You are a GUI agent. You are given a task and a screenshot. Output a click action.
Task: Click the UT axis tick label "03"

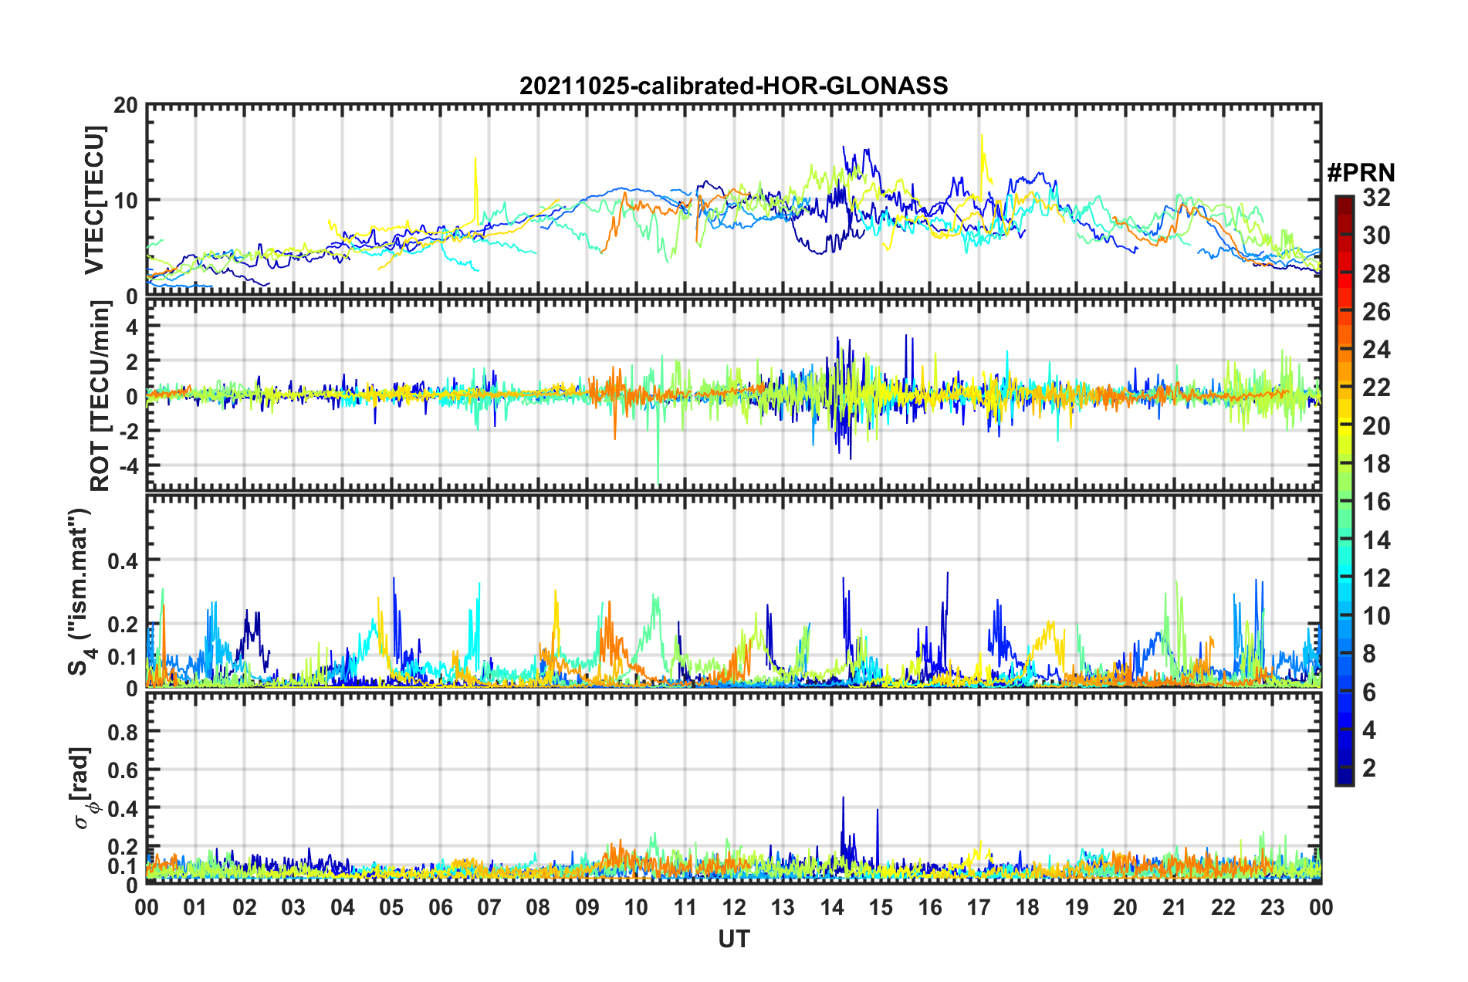[294, 906]
